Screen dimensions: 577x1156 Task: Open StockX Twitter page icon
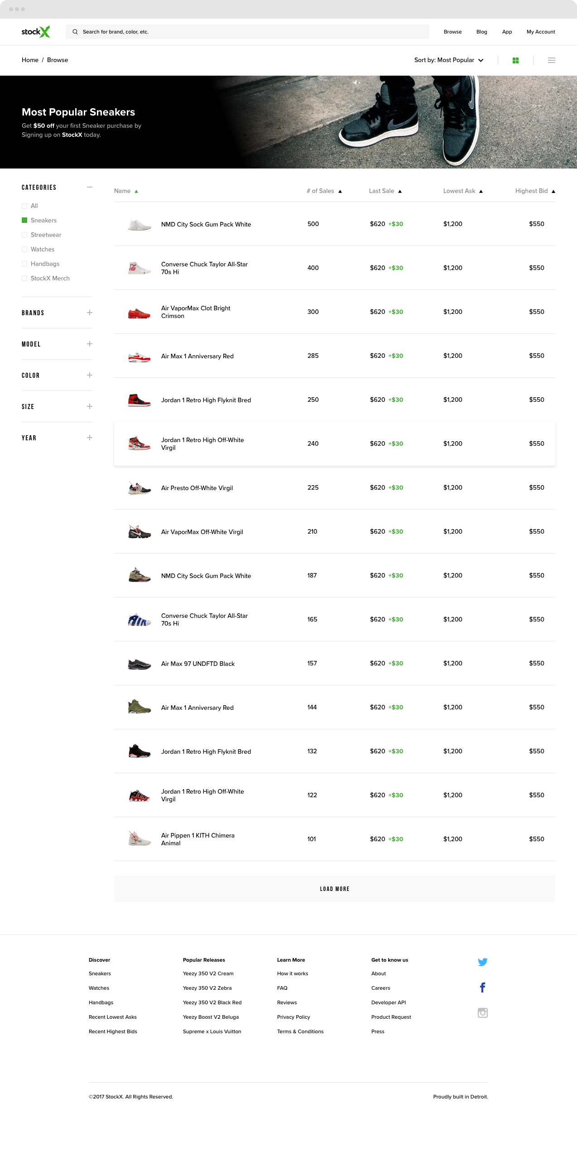point(482,962)
